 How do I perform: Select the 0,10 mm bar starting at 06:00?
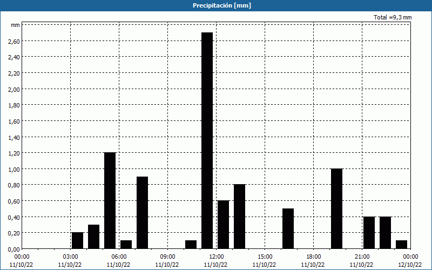click(x=126, y=245)
